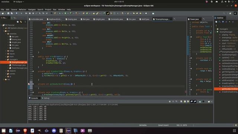This screenshot has height=134, width=238.
Task: Open the Refactor menu
Action: 22,9
